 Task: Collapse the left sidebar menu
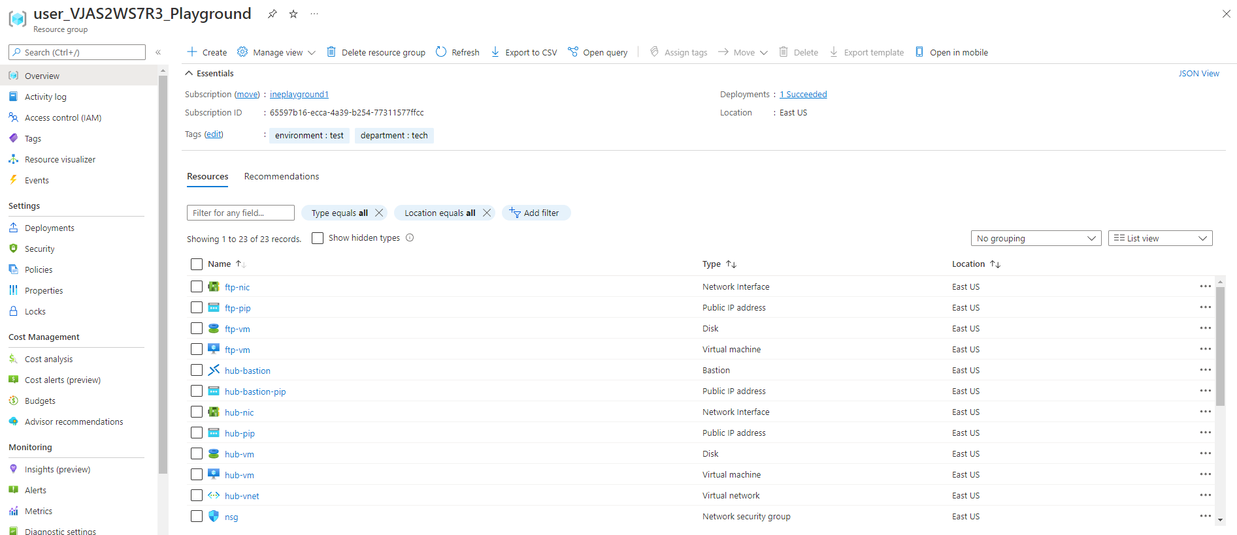[x=158, y=52]
